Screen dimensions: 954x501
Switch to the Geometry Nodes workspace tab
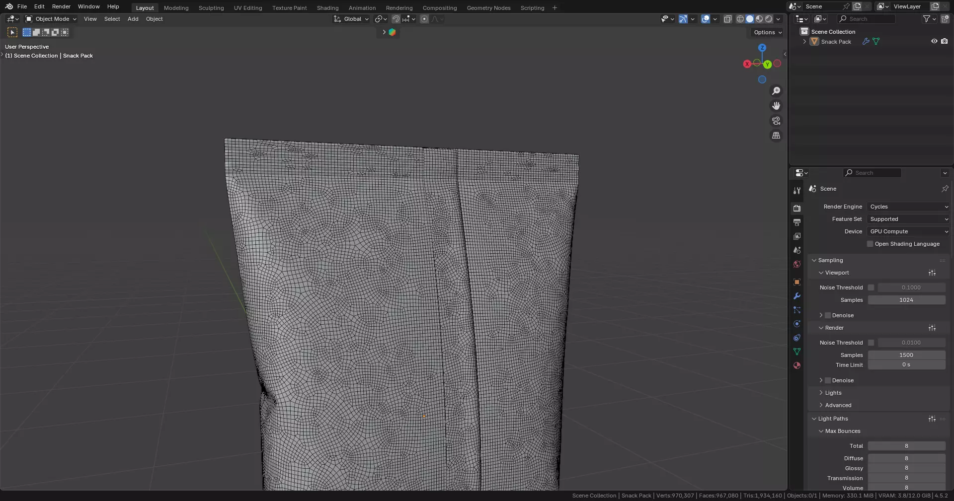[x=488, y=8]
